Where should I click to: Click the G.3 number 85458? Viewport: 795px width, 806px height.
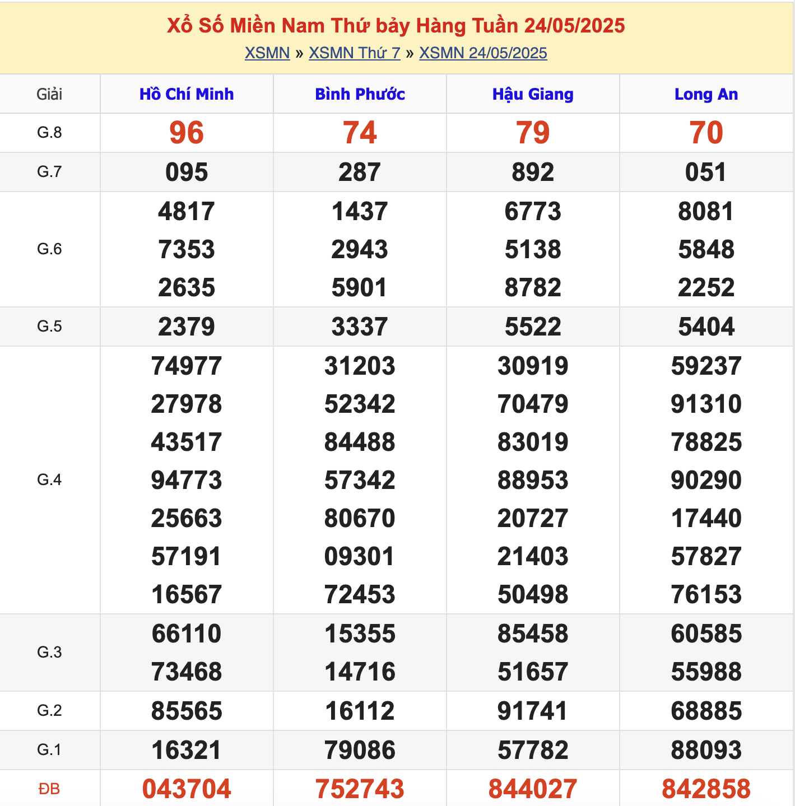pos(533,633)
